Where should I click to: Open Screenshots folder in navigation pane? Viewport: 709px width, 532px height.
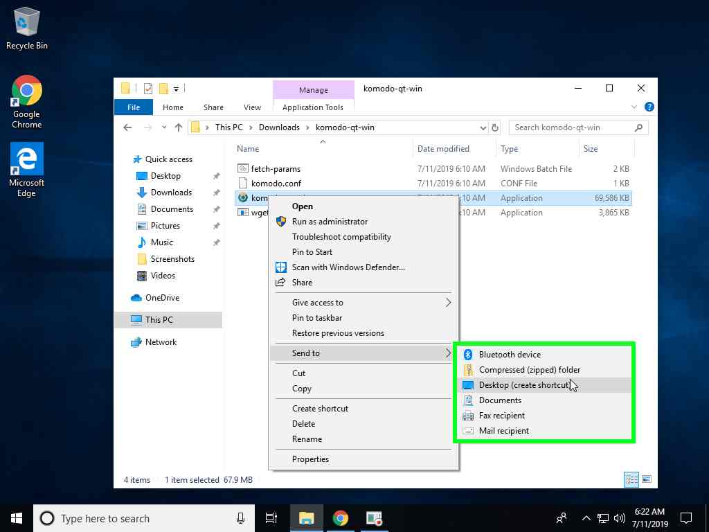click(x=172, y=259)
